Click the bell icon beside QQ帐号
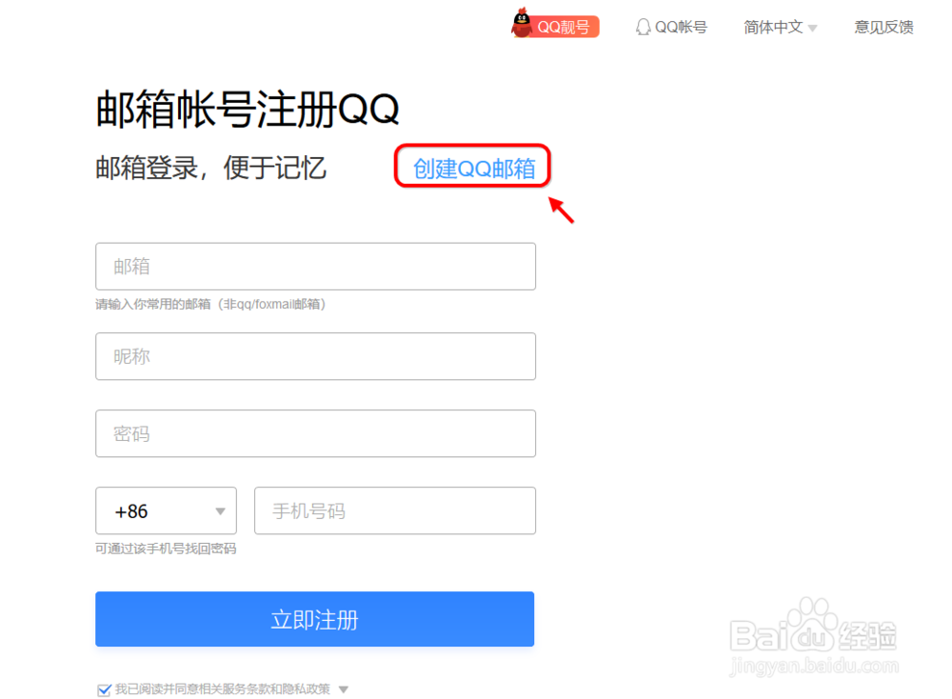 click(643, 28)
